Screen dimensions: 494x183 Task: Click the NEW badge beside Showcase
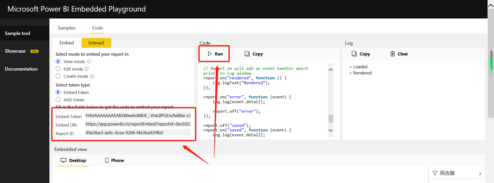(34, 51)
